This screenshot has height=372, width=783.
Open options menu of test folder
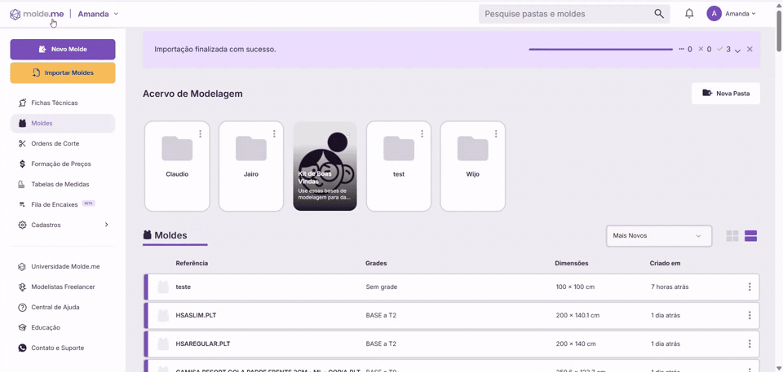pyautogui.click(x=422, y=133)
